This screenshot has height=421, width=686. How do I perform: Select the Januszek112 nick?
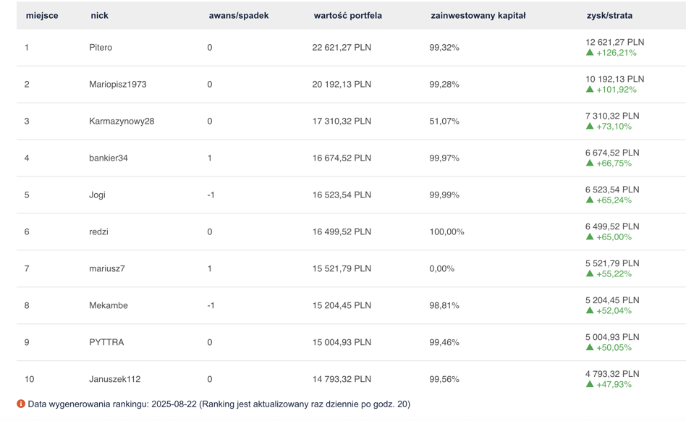click(114, 379)
